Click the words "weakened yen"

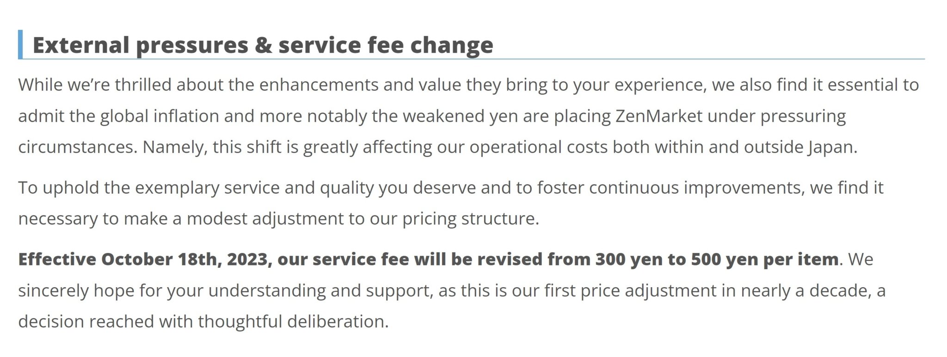(460, 116)
